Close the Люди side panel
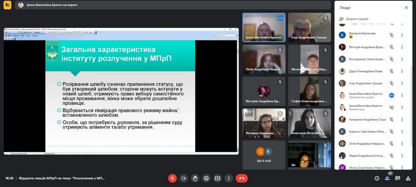This screenshot has height=187, width=416. 406,7
